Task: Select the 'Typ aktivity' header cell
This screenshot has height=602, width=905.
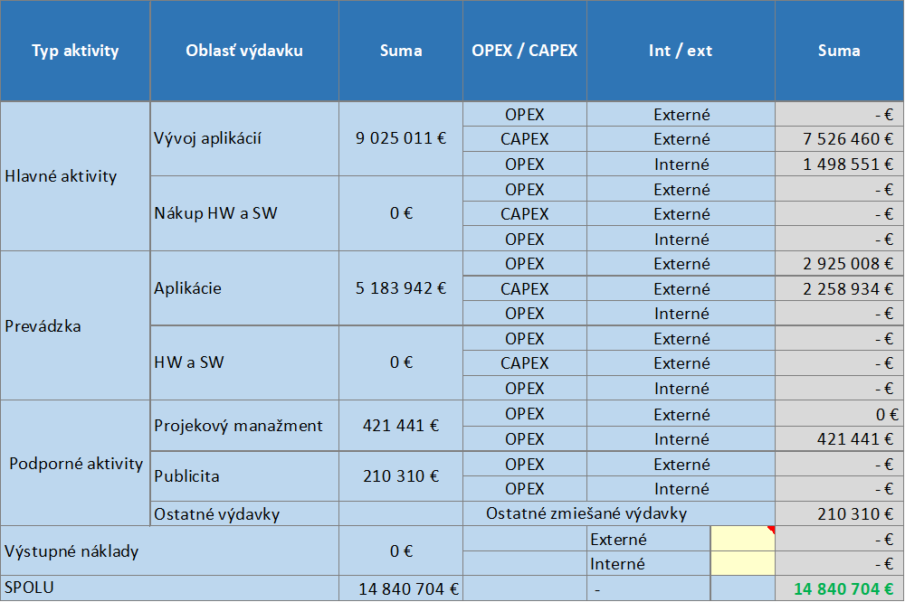Action: (75, 51)
